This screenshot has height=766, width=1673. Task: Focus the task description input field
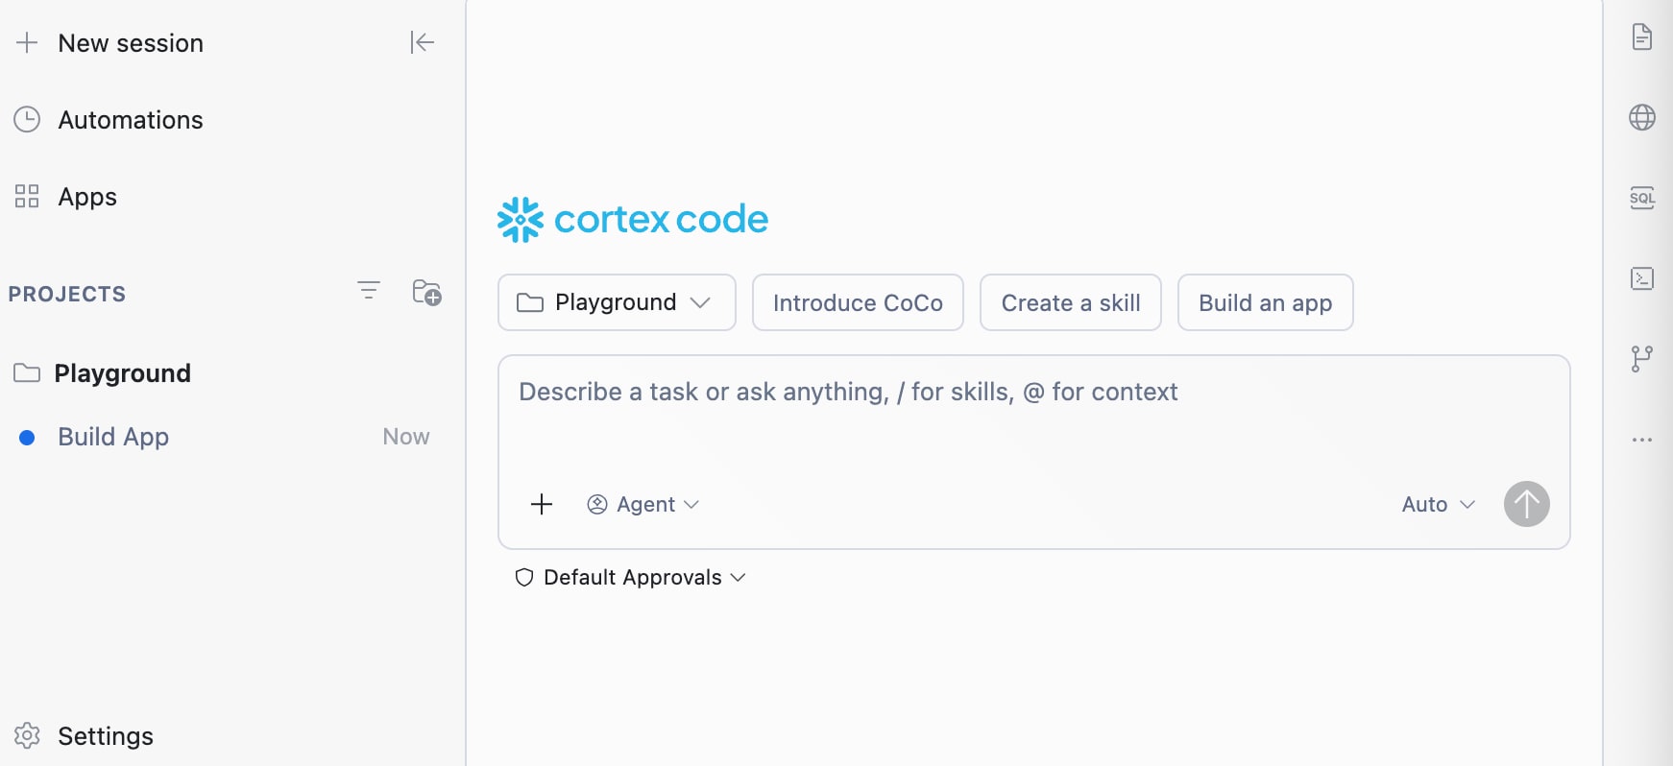point(1033,413)
